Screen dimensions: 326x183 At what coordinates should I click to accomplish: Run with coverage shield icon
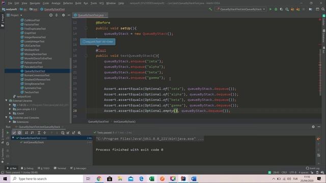[281, 9]
